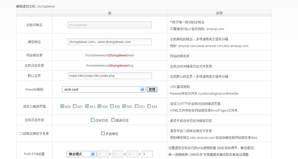
Task: Click the 值 column header
Action: pos(110,13)
